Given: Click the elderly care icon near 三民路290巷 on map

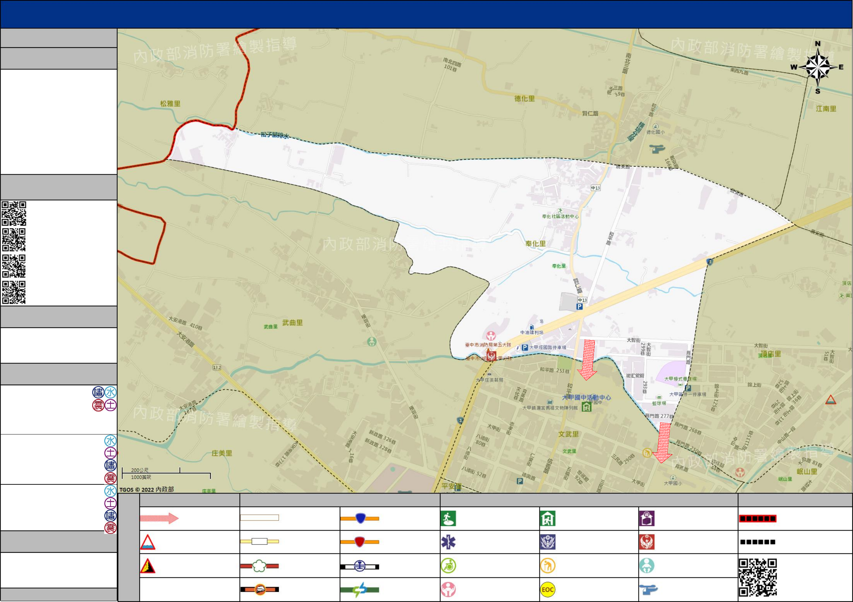Looking at the screenshot, I should [x=647, y=453].
